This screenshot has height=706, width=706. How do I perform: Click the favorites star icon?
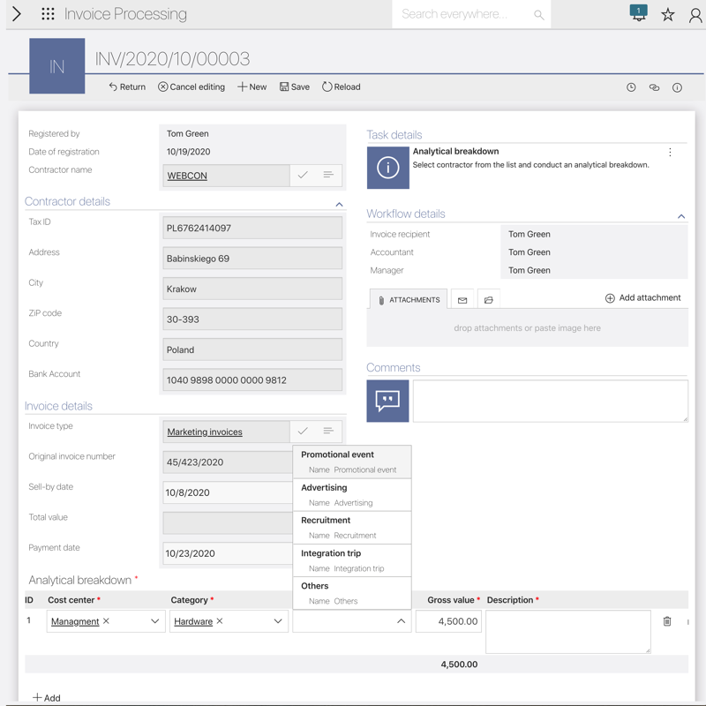pyautogui.click(x=668, y=15)
